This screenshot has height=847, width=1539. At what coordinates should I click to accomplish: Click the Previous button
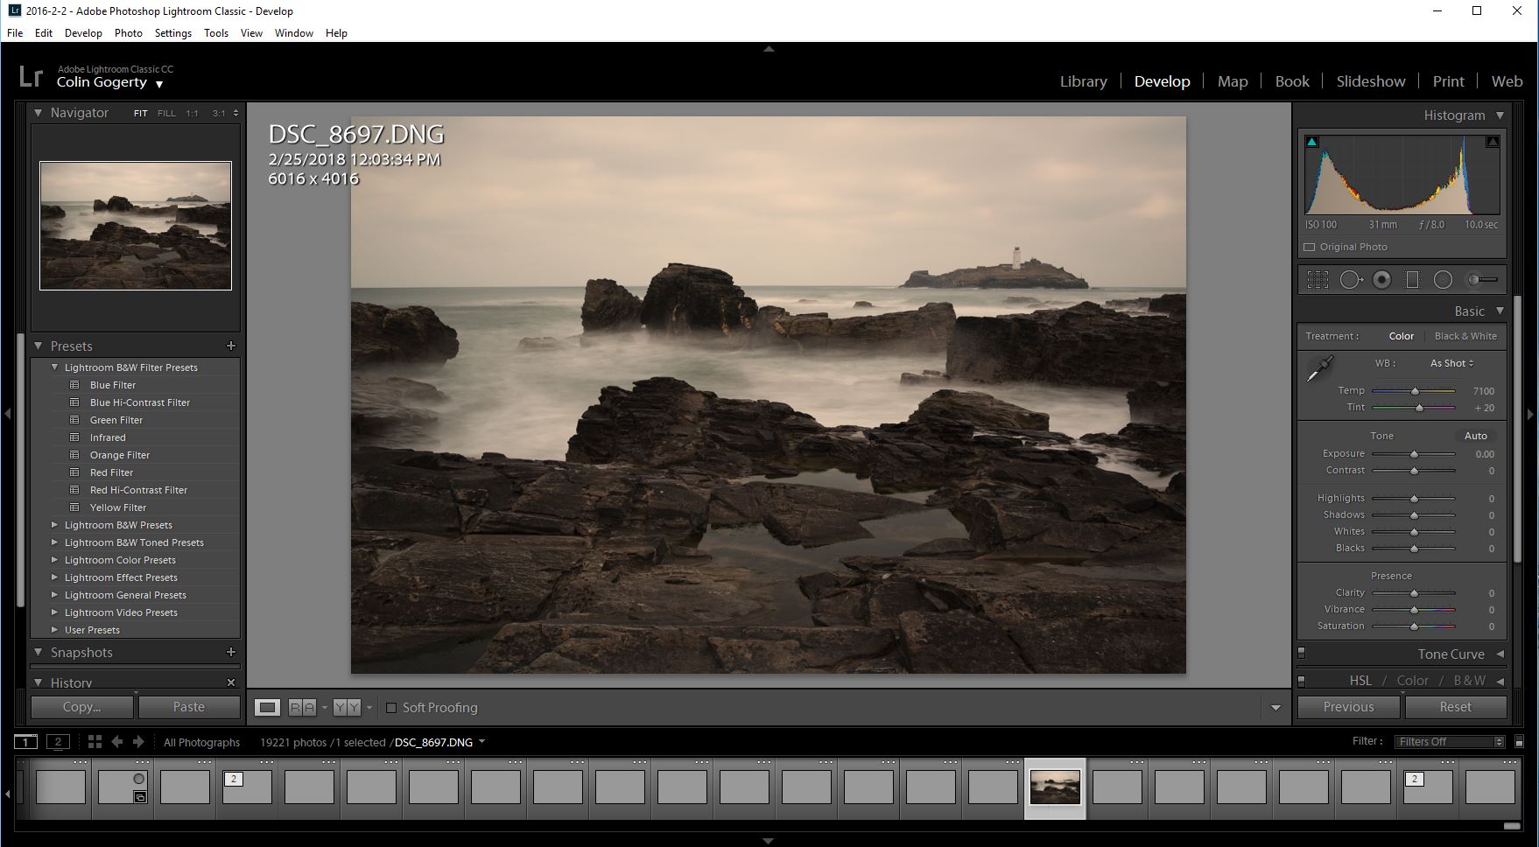[1348, 707]
